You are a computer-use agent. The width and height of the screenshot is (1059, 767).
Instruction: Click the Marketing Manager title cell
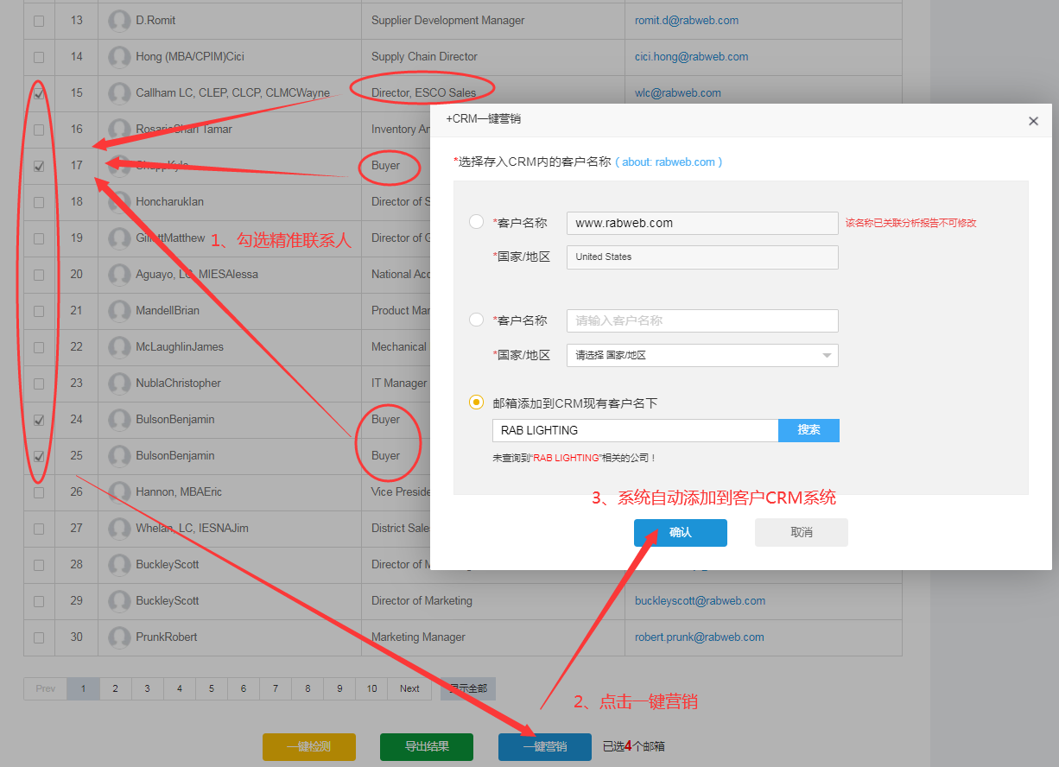[418, 637]
